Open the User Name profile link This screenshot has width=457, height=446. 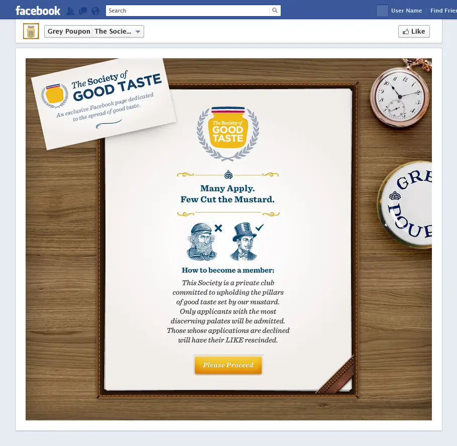[406, 11]
